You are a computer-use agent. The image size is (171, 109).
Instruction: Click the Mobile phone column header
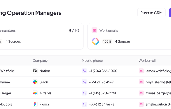[92, 61]
